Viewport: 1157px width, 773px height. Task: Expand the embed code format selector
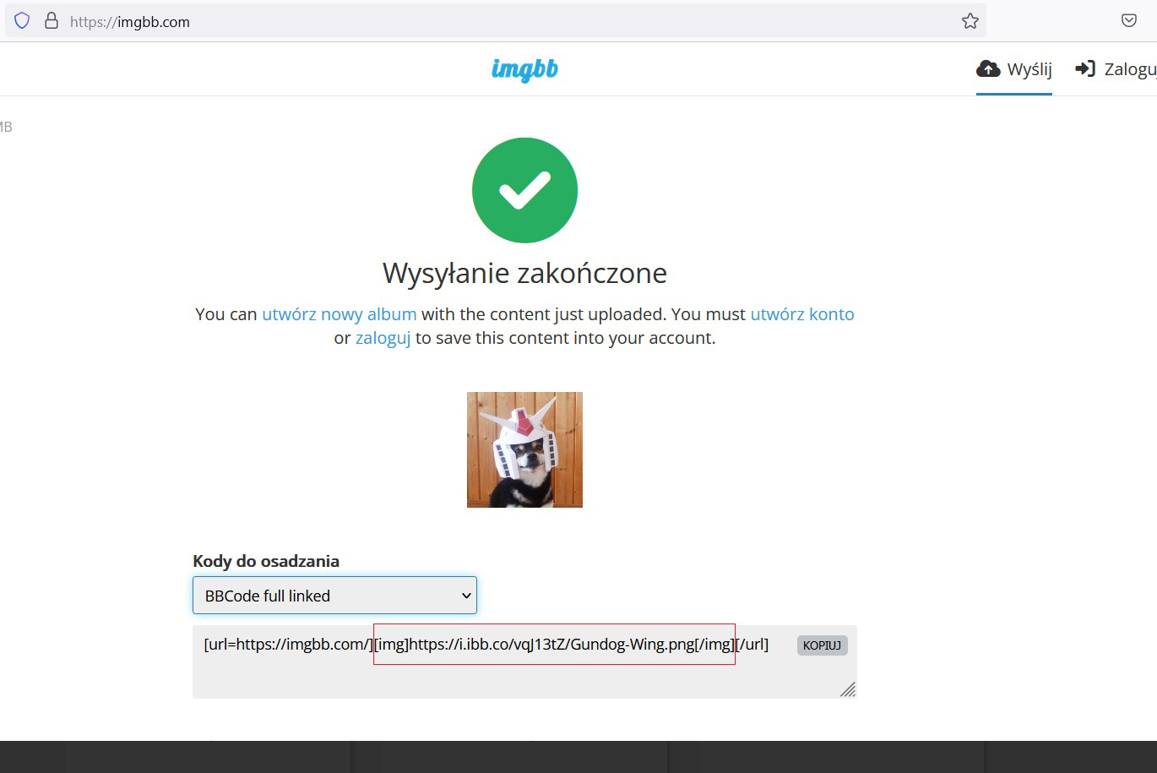(334, 596)
